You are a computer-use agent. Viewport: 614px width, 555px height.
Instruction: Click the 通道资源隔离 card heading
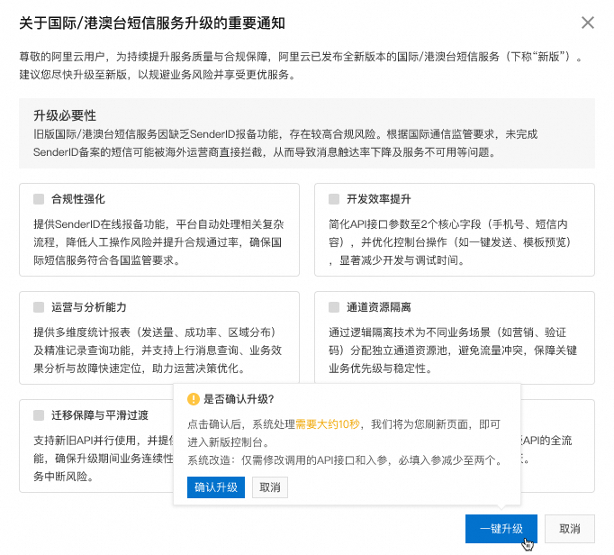[379, 307]
